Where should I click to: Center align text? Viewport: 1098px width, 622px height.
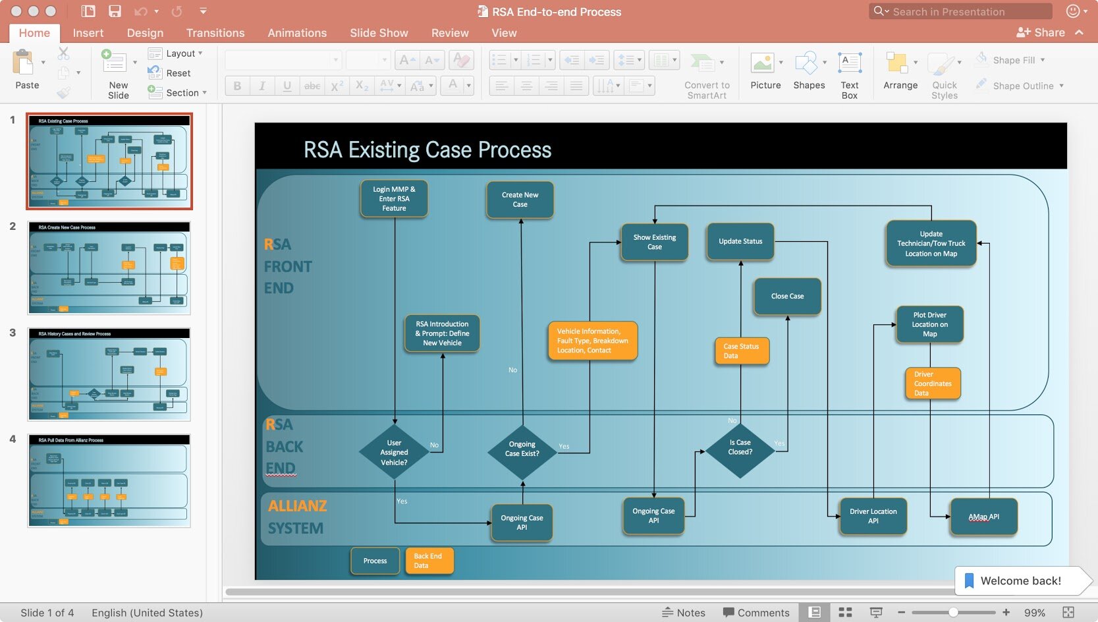pyautogui.click(x=527, y=86)
